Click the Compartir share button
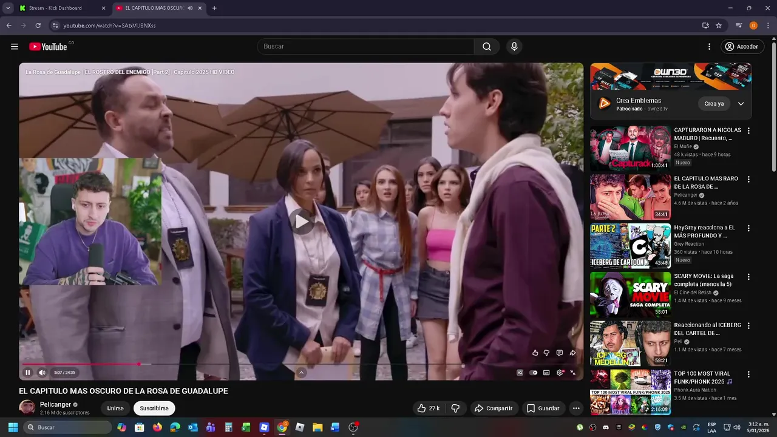 click(494, 408)
